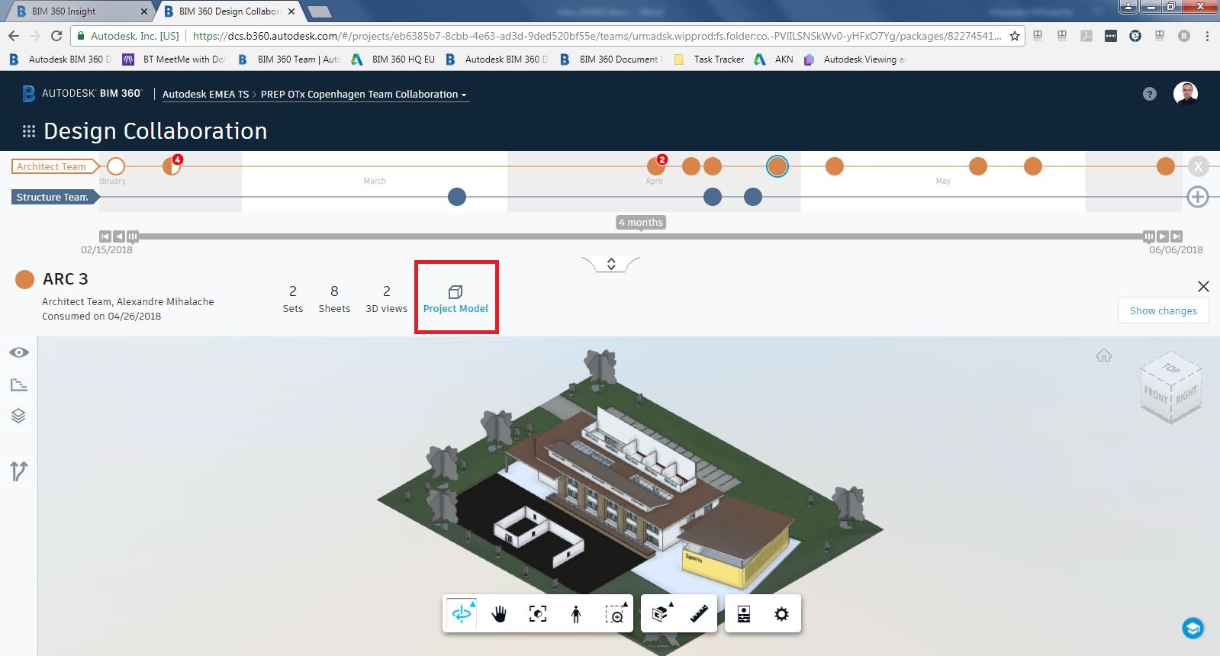Select the highlighted ARC 3 timeline marker
Screen dimensions: 1220x656
[777, 166]
